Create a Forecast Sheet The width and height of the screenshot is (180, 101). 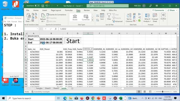[x=155, y=18]
